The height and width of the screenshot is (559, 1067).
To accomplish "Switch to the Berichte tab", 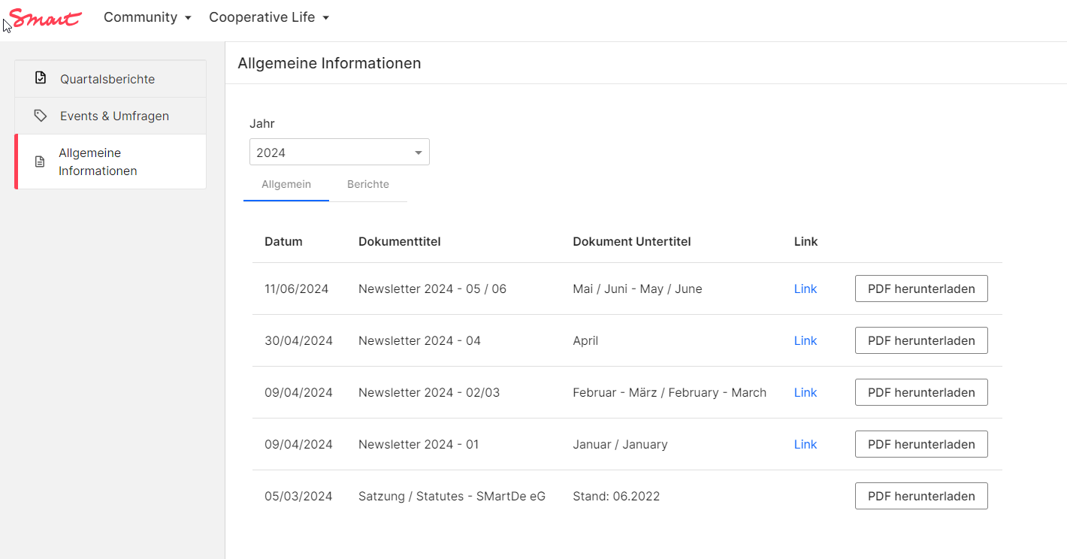I will pos(368,184).
